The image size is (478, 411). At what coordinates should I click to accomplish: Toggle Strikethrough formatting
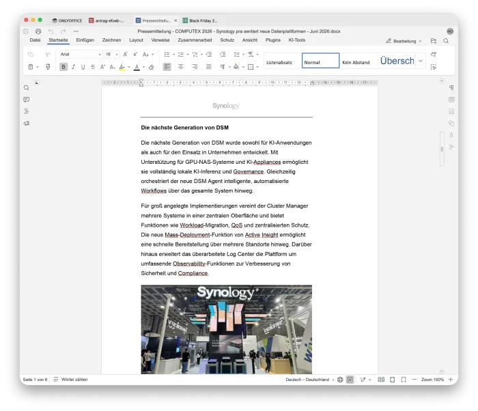pyautogui.click(x=93, y=67)
